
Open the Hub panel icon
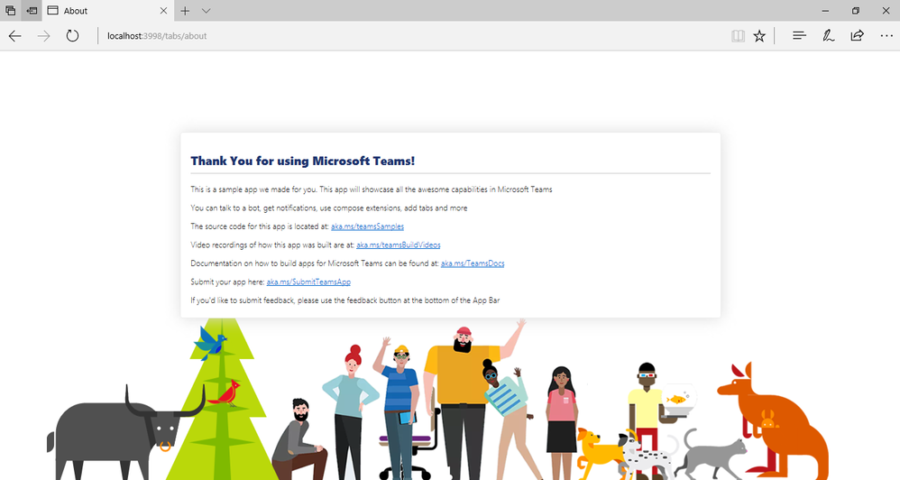pyautogui.click(x=800, y=35)
